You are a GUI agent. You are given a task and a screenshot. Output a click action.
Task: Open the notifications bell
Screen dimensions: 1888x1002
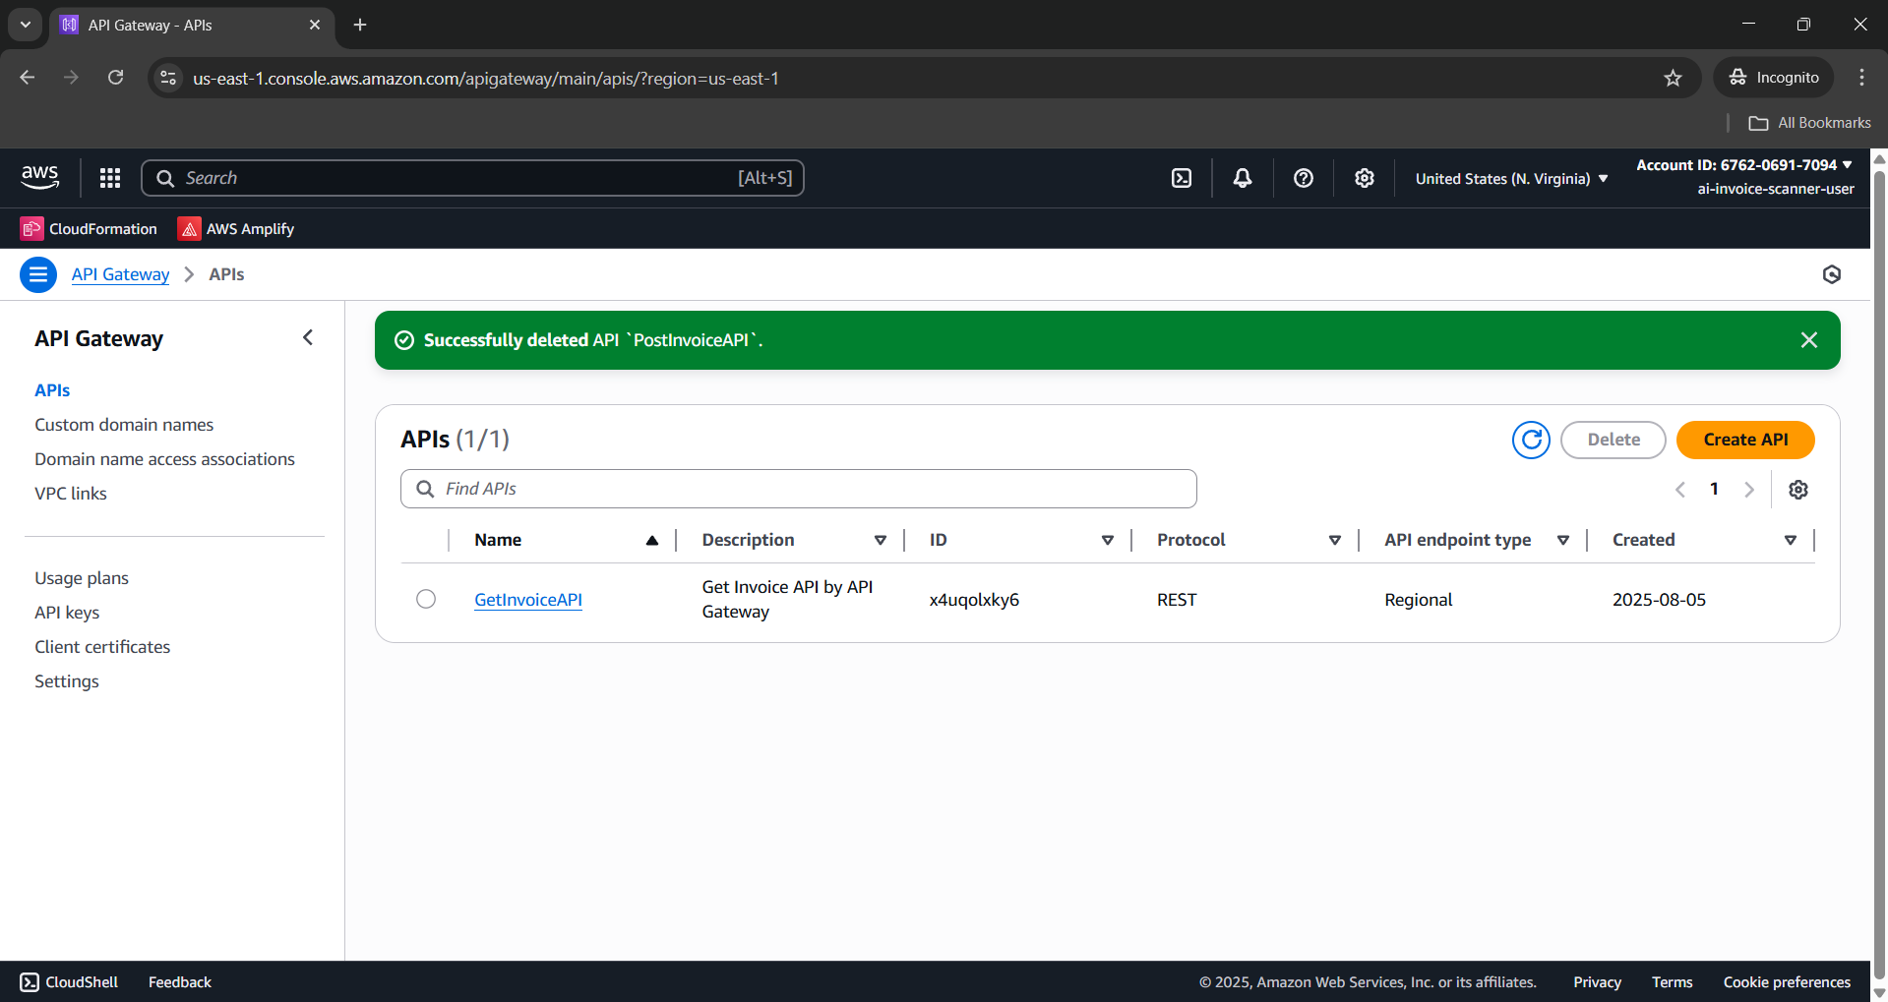[1242, 178]
